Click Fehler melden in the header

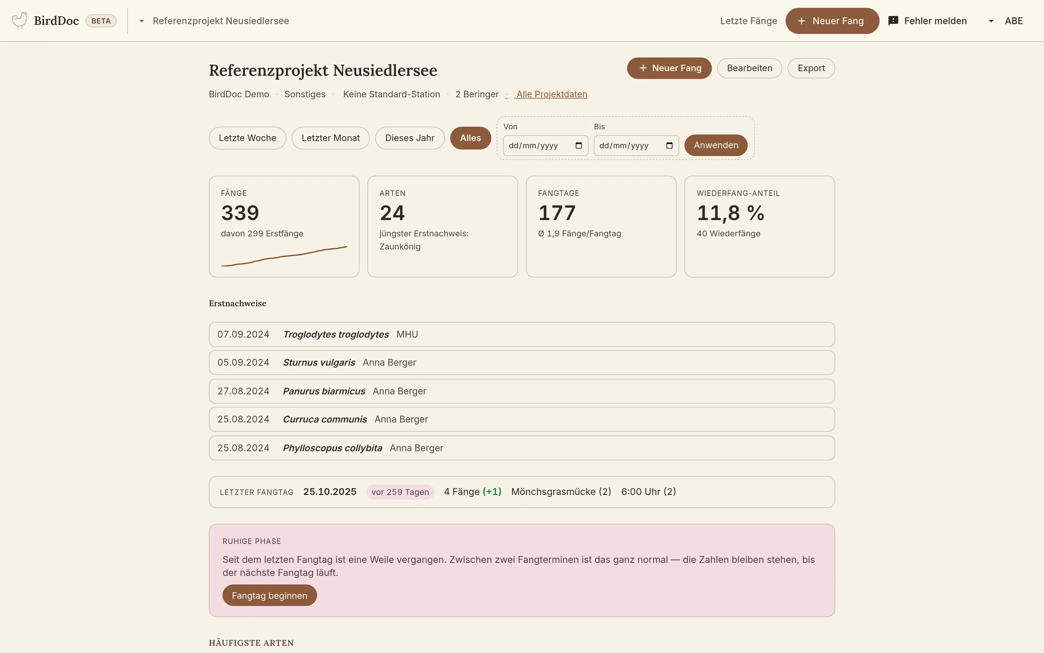[x=928, y=21]
